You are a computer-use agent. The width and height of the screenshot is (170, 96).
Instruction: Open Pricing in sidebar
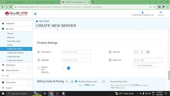point(10,45)
